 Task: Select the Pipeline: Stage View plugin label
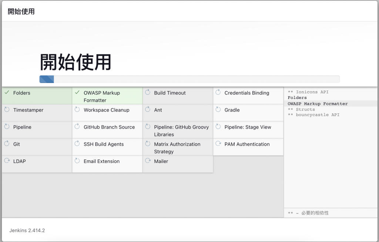click(x=248, y=127)
